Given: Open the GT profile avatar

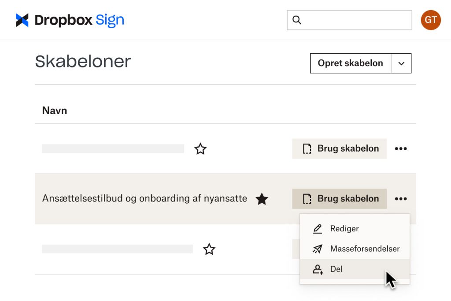Looking at the screenshot, I should click(x=430, y=20).
